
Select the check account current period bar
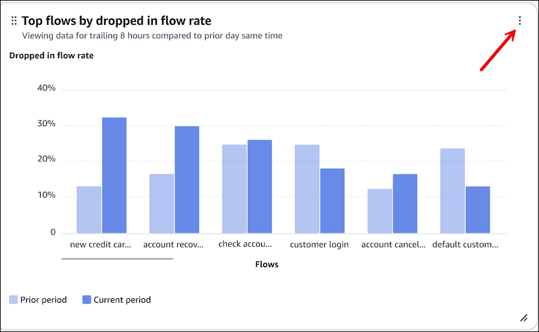259,186
